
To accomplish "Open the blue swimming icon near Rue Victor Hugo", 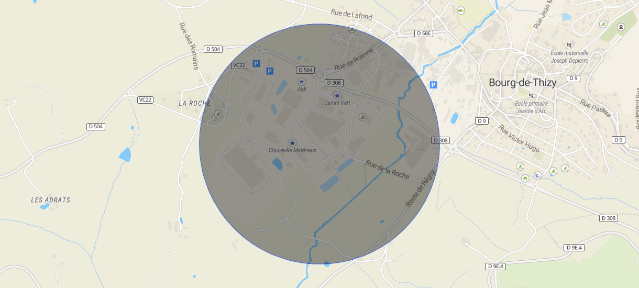I will (x=537, y=176).
